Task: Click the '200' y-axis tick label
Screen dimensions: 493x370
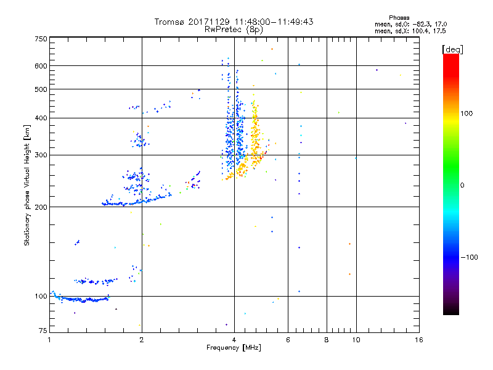Action: click(41, 207)
